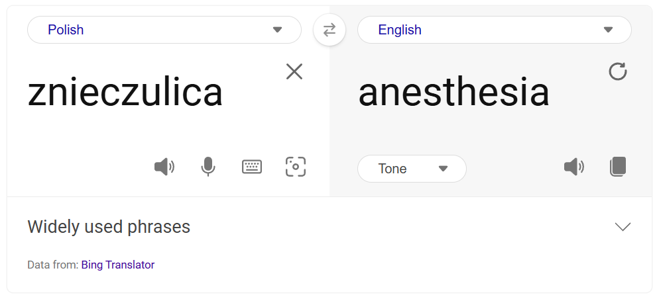Click the image scan translate icon
This screenshot has width=659, height=297.
click(296, 167)
